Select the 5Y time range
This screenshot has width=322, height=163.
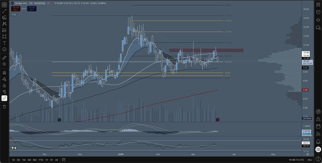pos(52,160)
